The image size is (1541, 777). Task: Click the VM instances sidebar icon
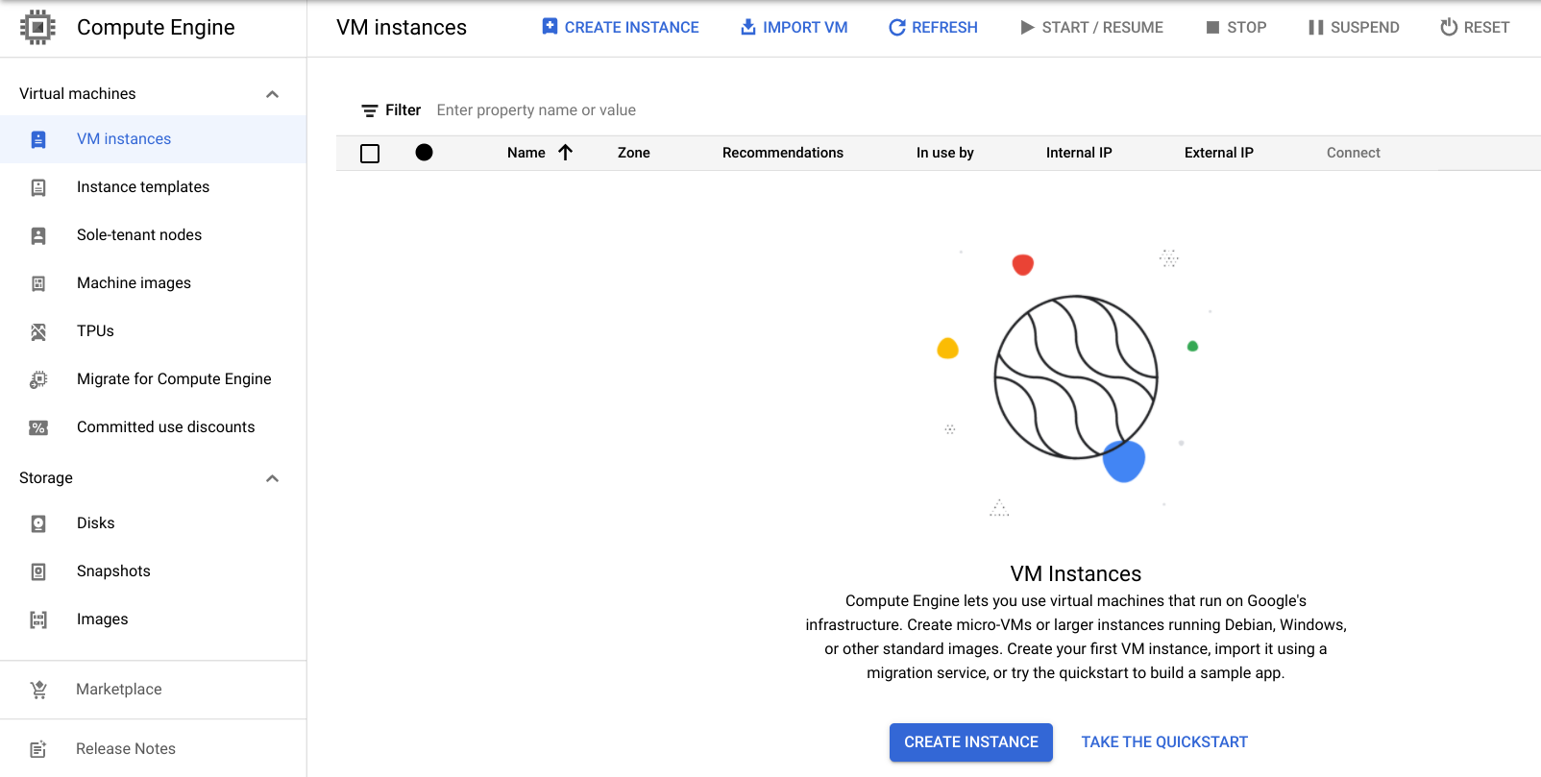(x=38, y=139)
